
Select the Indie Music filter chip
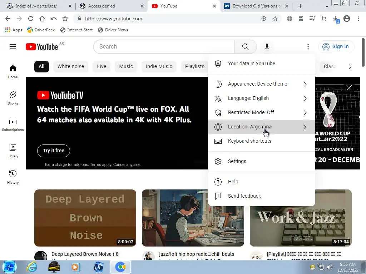(x=159, y=66)
